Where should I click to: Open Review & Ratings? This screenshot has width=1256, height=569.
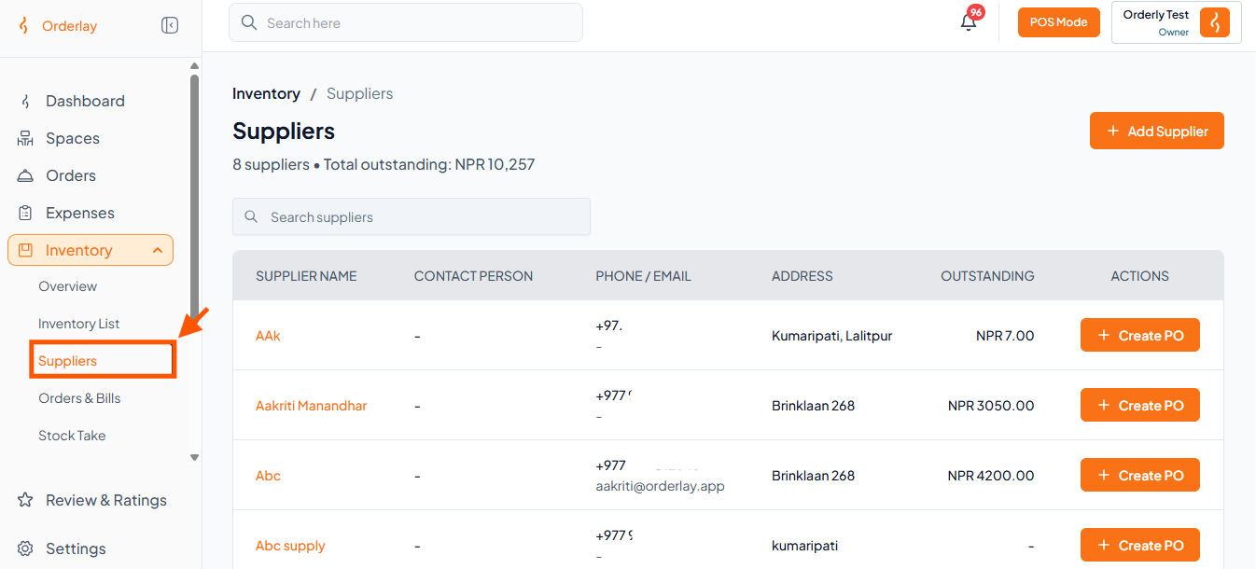pyautogui.click(x=106, y=500)
